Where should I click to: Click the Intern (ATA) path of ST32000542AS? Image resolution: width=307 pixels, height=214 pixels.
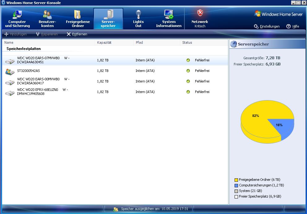145,71
